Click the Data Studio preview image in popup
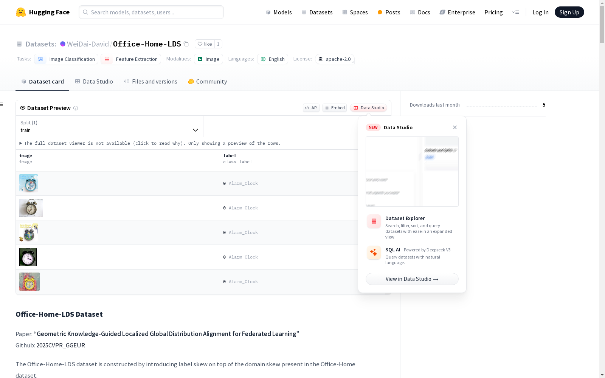This screenshot has height=378, width=605. (412, 172)
